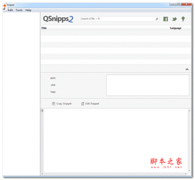
Task: Open the Help menu
Action: coord(28,10)
